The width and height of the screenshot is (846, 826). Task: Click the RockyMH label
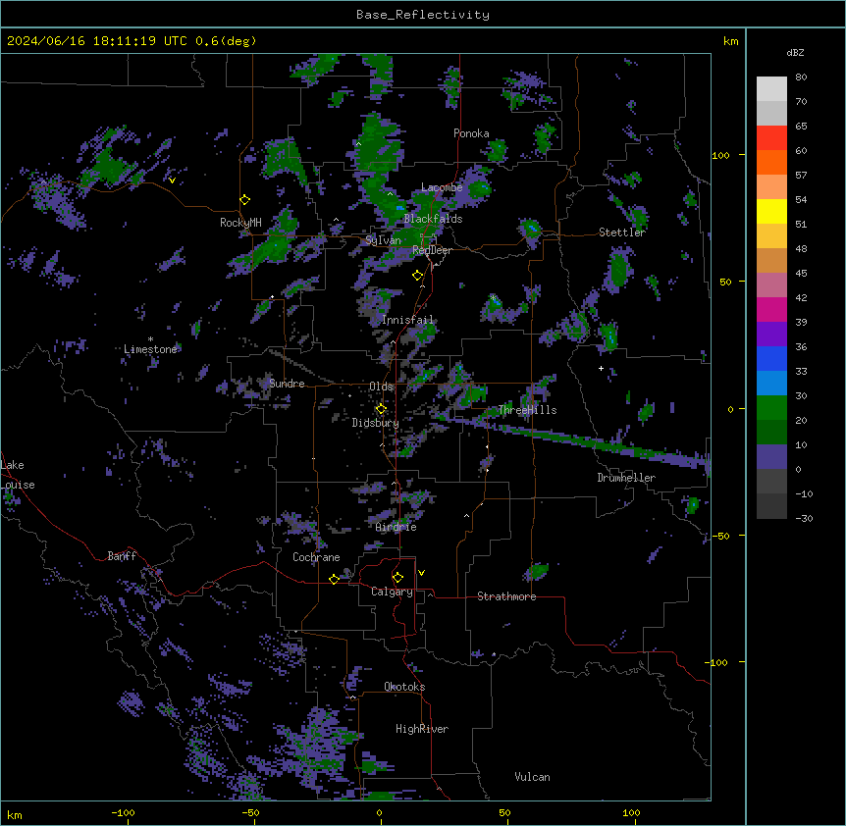[240, 223]
